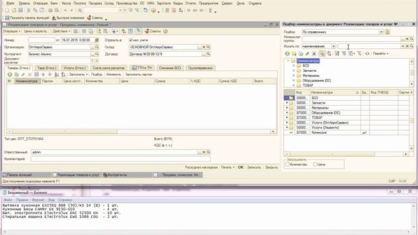Click the Undo arrow icon in main toolbar

65,10
